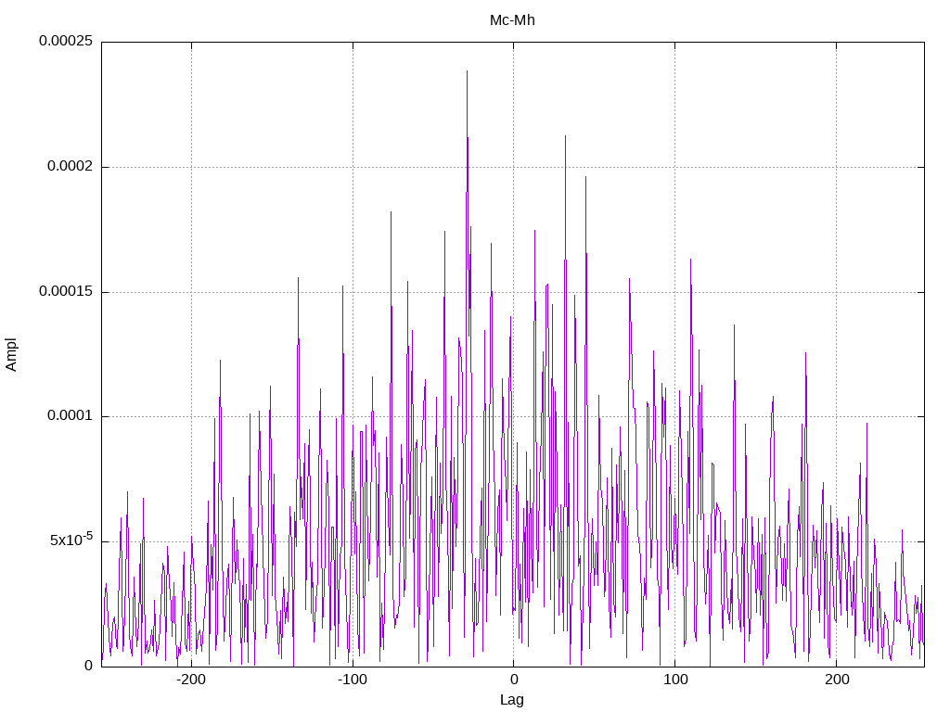Click the y-axis tick label '0.00025'
950x712 pixels.
66,41
